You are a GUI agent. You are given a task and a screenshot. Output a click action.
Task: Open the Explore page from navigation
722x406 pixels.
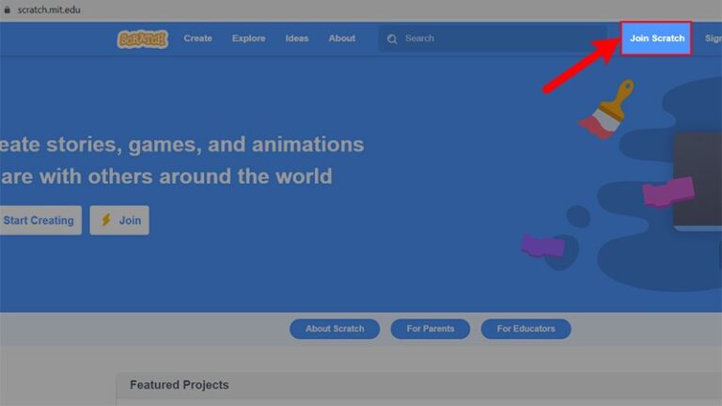[248, 39]
